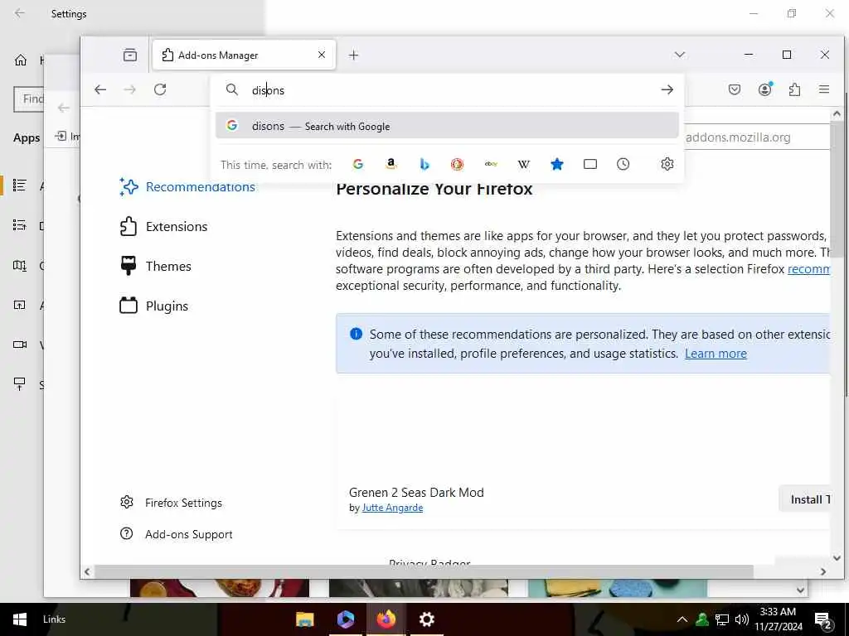Click the Learn more link
The image size is (849, 636).
pos(716,353)
